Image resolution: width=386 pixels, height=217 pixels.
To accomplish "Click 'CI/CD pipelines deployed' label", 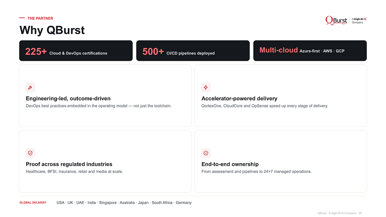I will [x=191, y=53].
